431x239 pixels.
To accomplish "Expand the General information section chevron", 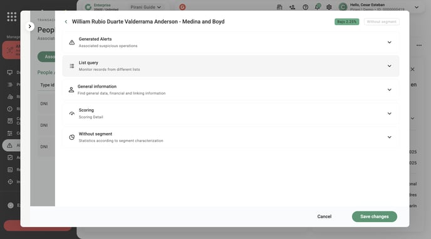I will click(389, 90).
